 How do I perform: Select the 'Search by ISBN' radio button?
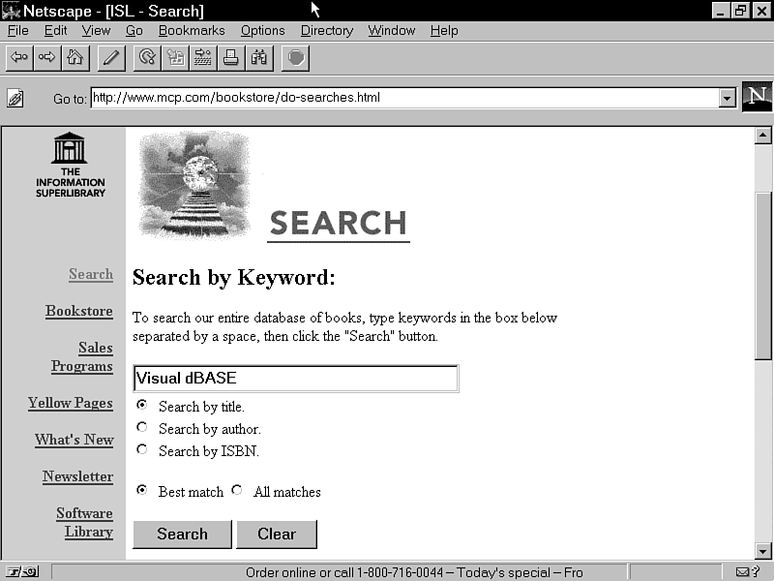142,449
